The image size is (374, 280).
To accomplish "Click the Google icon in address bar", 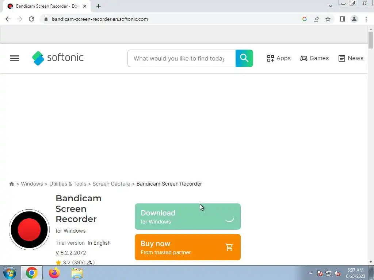I will click(x=304, y=19).
